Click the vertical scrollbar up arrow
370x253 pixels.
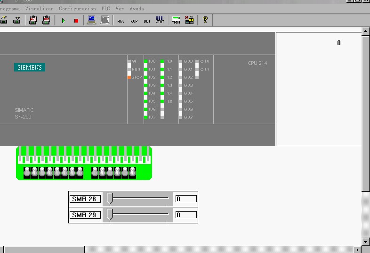(365, 31)
